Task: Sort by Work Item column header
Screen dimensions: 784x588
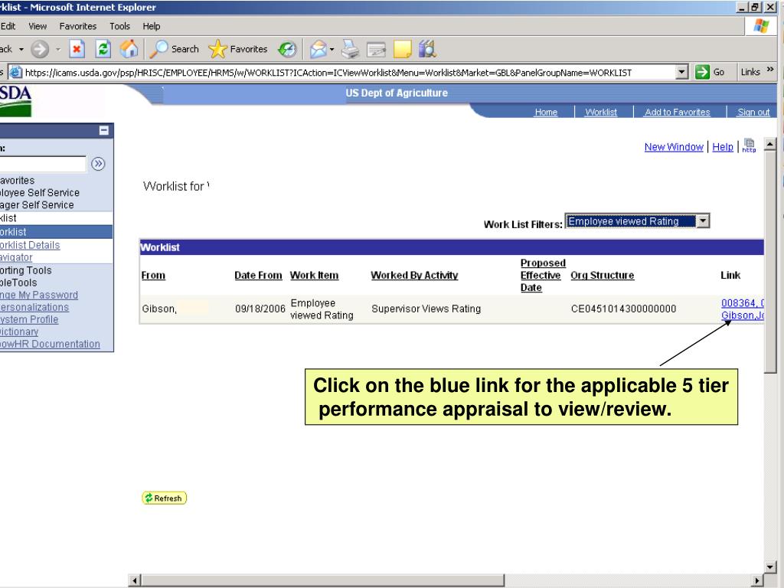Action: coord(314,275)
